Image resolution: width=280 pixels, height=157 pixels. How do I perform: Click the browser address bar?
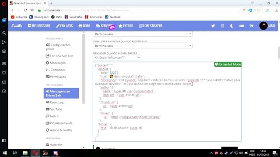pos(139,10)
